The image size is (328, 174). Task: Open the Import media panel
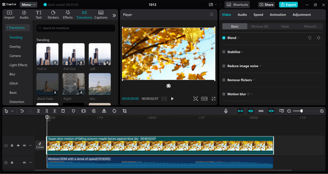9,15
